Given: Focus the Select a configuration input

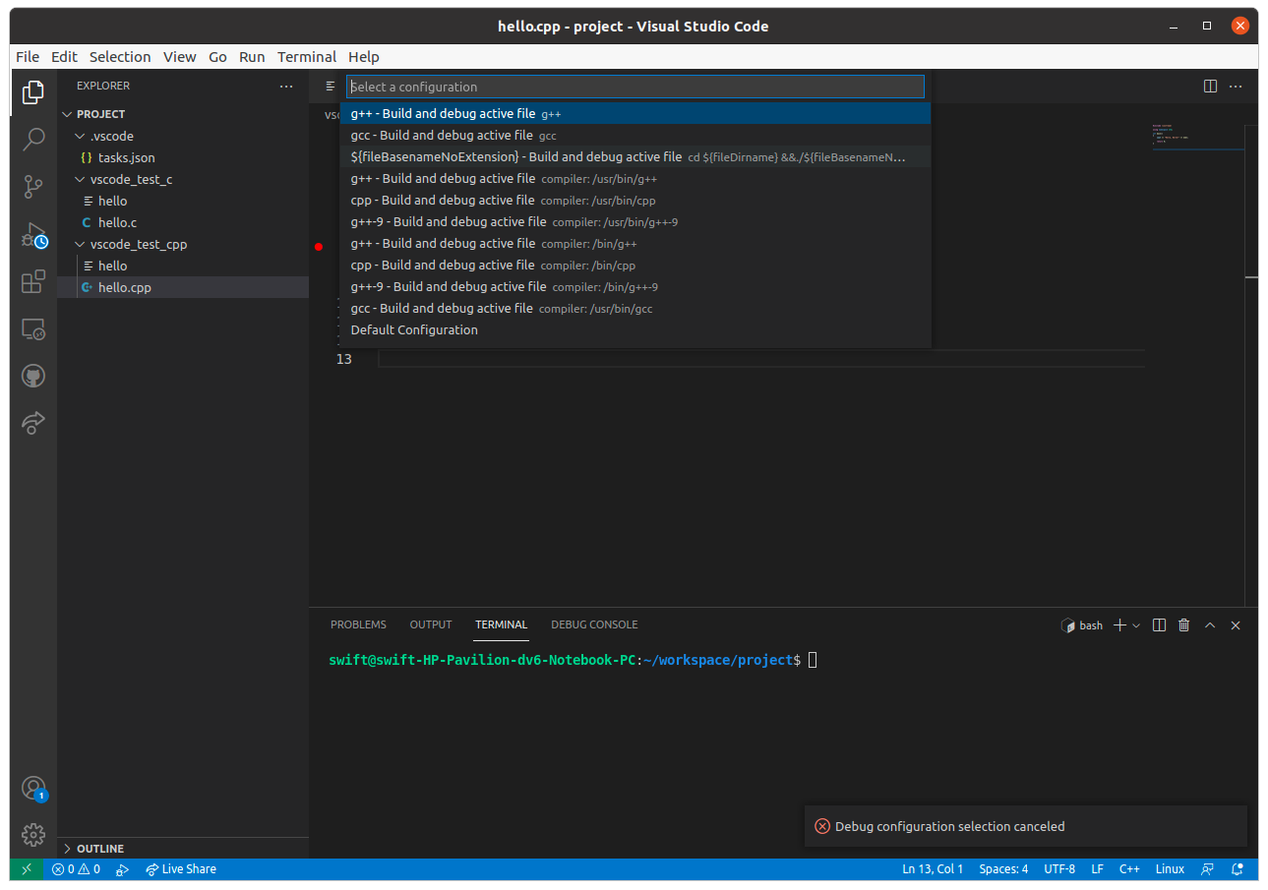Looking at the screenshot, I should coord(635,87).
